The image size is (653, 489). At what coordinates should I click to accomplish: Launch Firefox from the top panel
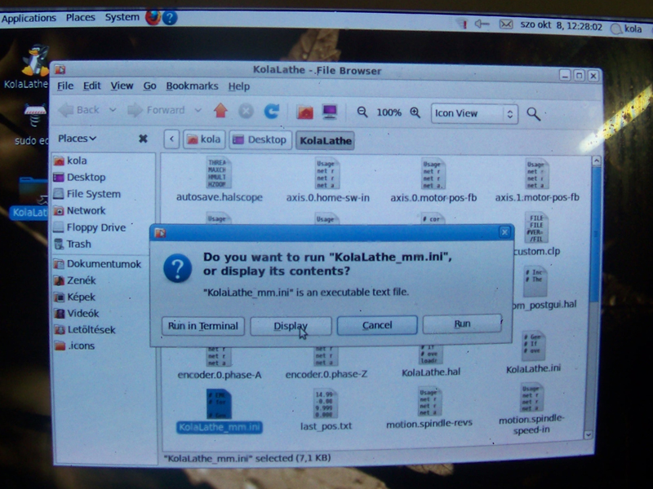click(x=153, y=17)
